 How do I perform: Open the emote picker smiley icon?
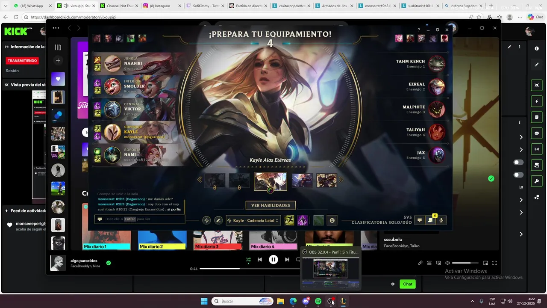click(332, 220)
